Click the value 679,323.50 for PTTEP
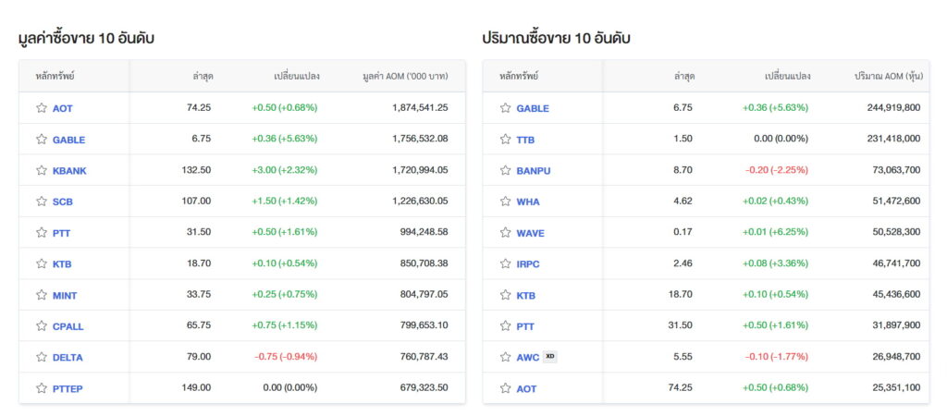 pyautogui.click(x=424, y=387)
